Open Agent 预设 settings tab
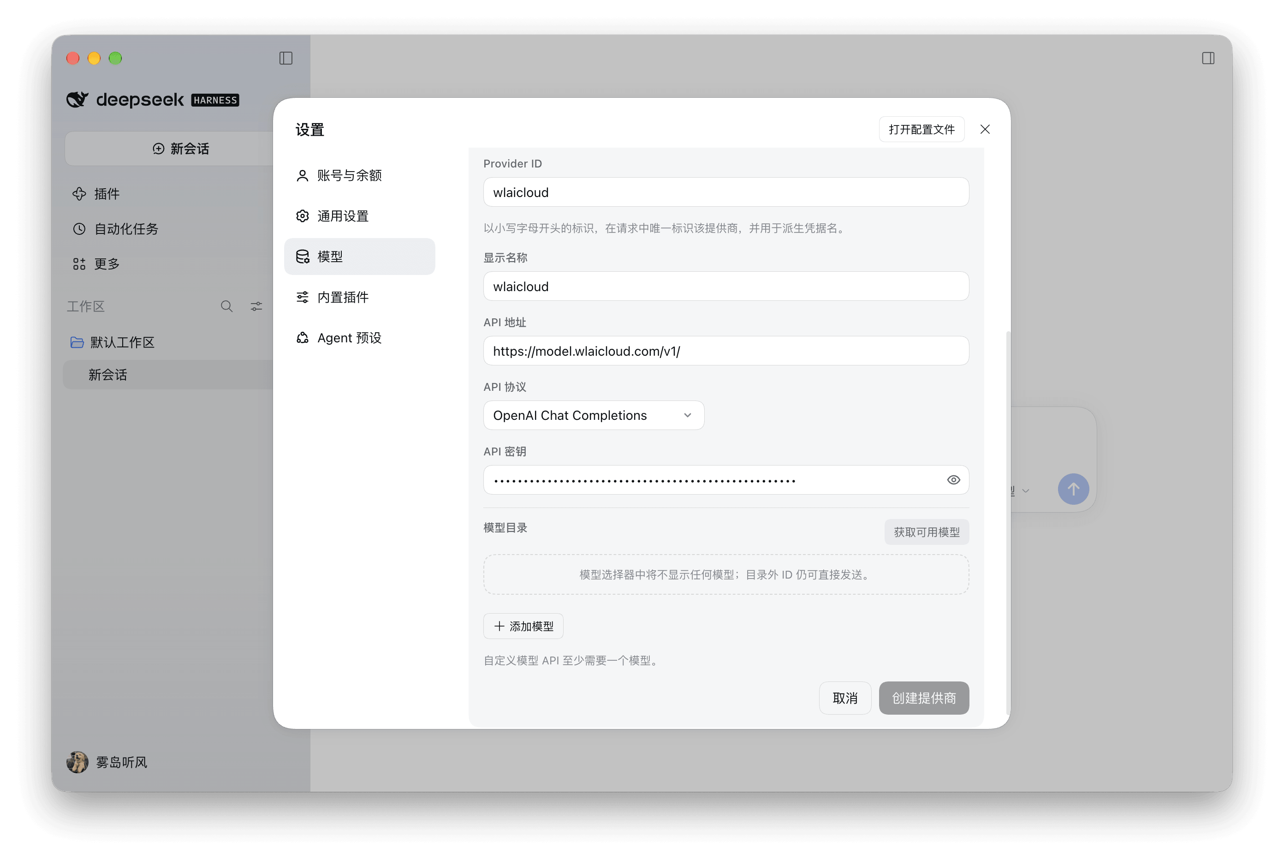 click(x=360, y=338)
